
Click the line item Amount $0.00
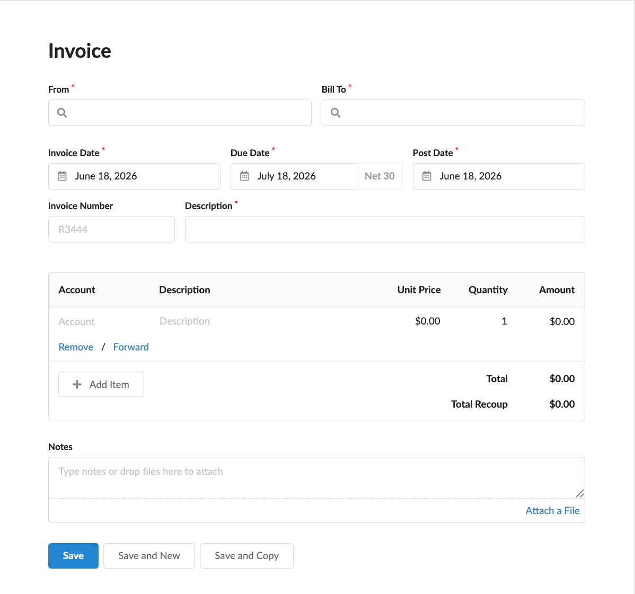click(562, 321)
